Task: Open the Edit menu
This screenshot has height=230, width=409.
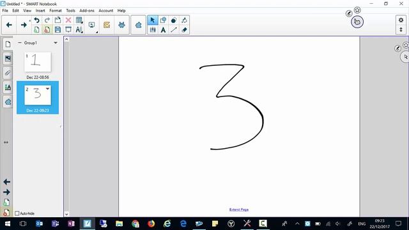Action: [15, 11]
